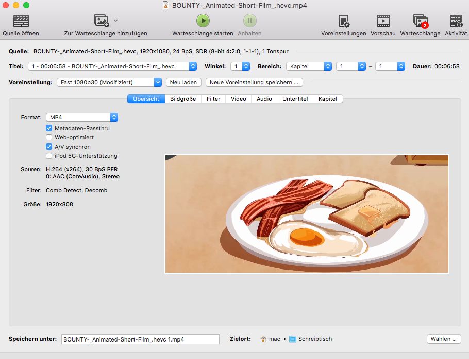Screen dimensions: 469x359
Task: Open the Winkel angle dropdown
Action: (240, 66)
